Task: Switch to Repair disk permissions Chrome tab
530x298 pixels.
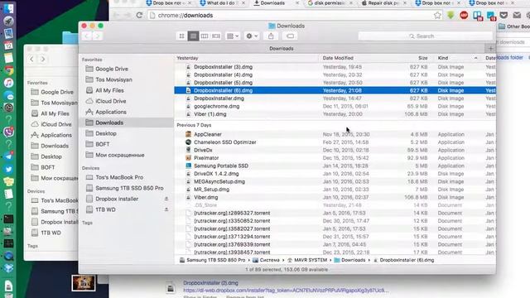Action: (x=384, y=3)
